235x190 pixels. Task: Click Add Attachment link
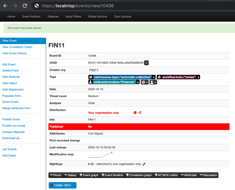13,90
